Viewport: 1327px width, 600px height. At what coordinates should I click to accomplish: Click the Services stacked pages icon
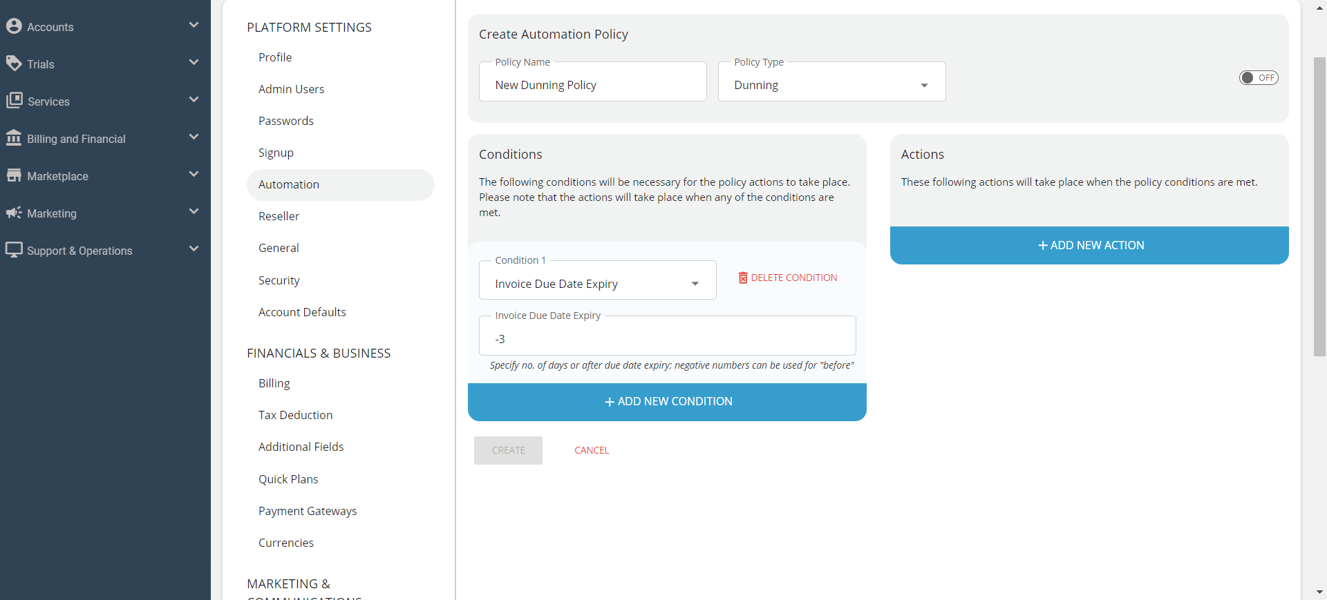click(14, 101)
